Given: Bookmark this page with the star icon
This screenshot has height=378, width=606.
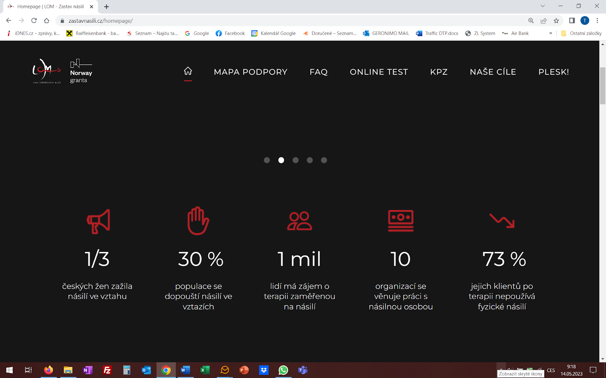Looking at the screenshot, I should [556, 21].
